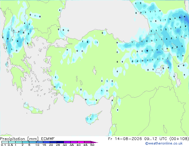Click the '45' legend scale value
Screen dimensions: 189x146
86,145
